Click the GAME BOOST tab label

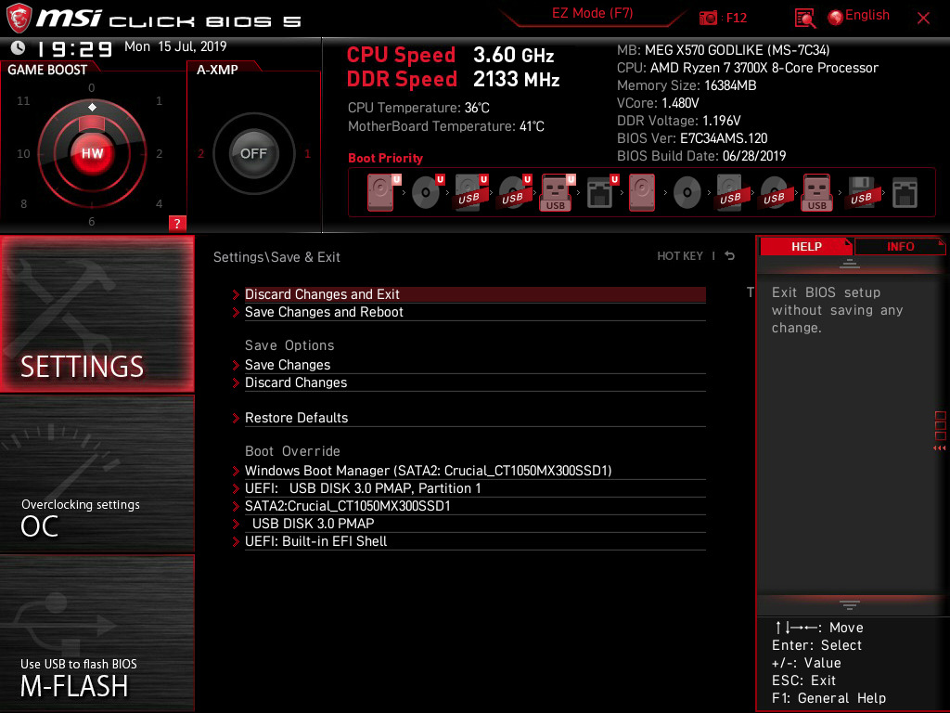pyautogui.click(x=47, y=70)
